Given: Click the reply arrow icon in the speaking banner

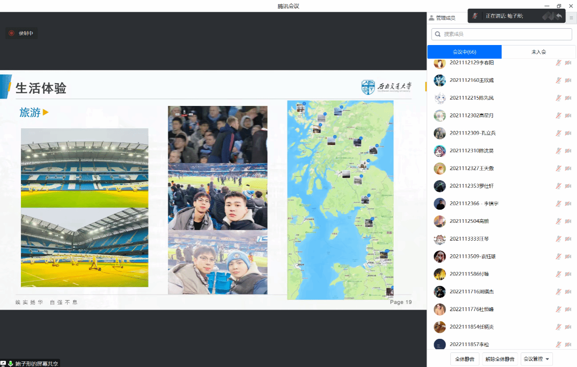Looking at the screenshot, I should coord(559,16).
